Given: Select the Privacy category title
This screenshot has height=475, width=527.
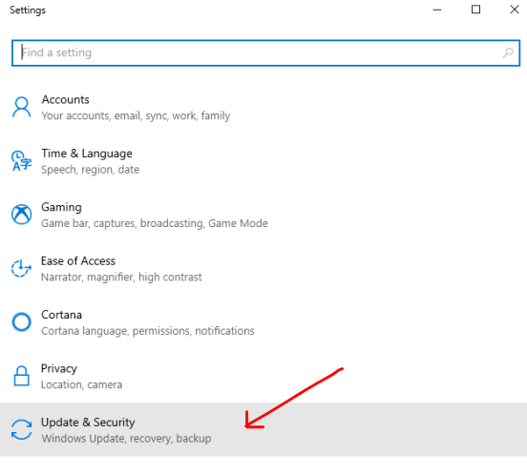Looking at the screenshot, I should (59, 368).
